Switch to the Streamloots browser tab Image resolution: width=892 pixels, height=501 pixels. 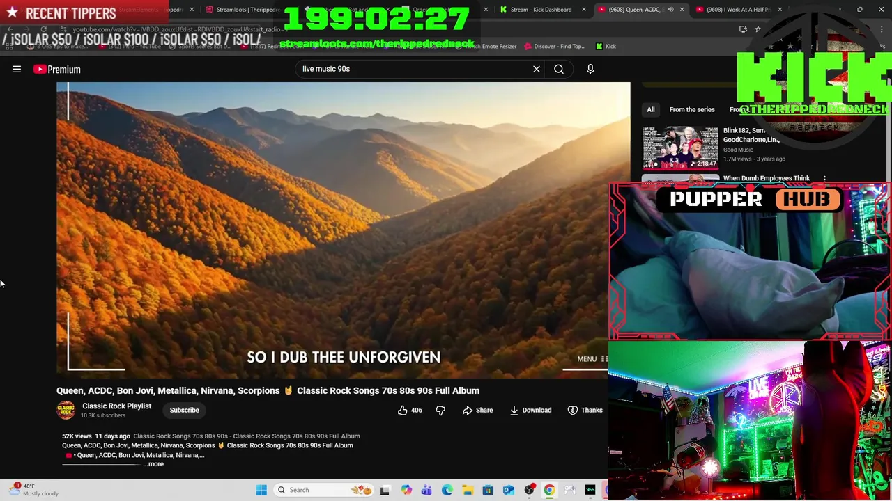pyautogui.click(x=243, y=10)
